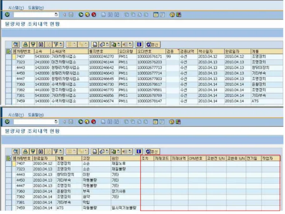Image resolution: width=285 pixels, height=214 pixels.
Task: Click the 자재코드 column header in lower table
Action: click(163, 158)
